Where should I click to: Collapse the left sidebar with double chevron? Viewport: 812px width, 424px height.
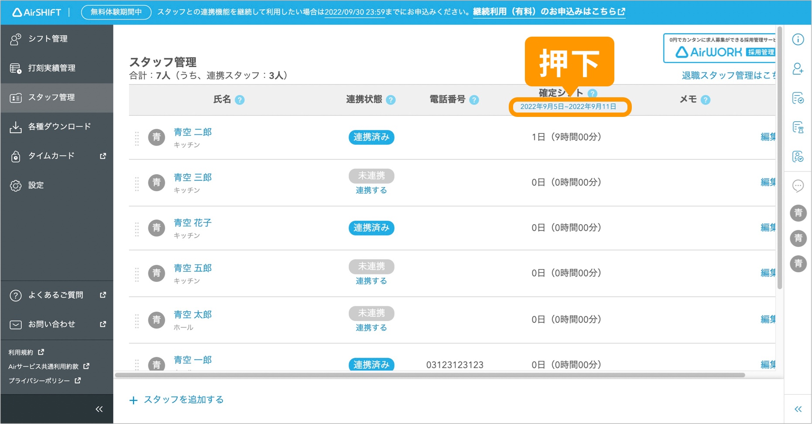tap(99, 409)
